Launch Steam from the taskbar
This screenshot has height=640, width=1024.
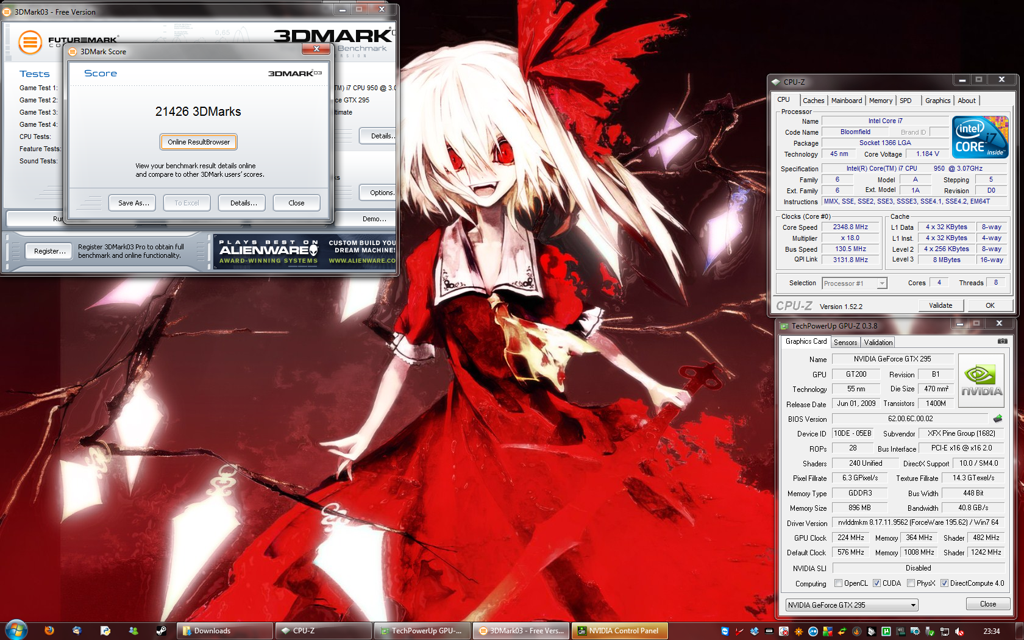(162, 631)
